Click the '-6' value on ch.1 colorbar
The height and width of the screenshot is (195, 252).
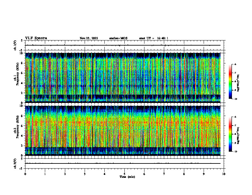(234, 64)
